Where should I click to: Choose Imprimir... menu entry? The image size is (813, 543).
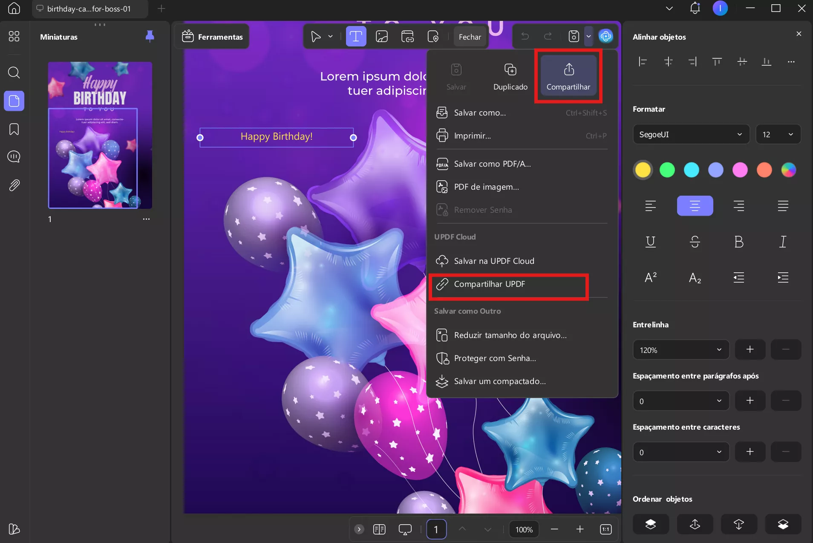coord(522,136)
